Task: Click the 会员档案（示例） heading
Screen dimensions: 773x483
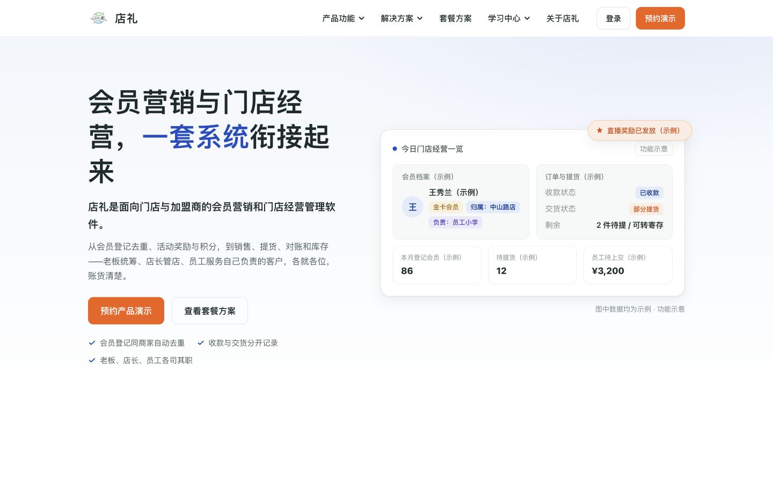Action: [428, 177]
